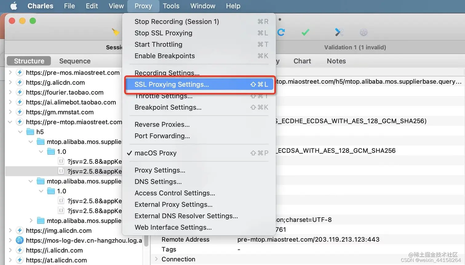The image size is (465, 265).
Task: Click lightning icon beside i.alicdn.com
Action: [20, 250]
